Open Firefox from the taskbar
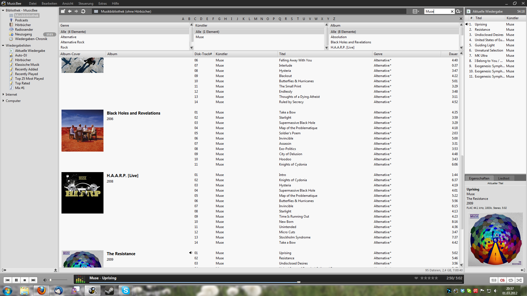The width and height of the screenshot is (527, 296). pyautogui.click(x=41, y=290)
